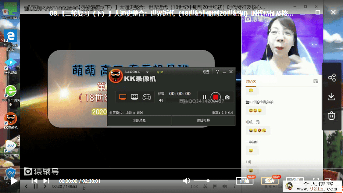Click the 全屏模式: 1920 x 1080 label

[126, 113]
